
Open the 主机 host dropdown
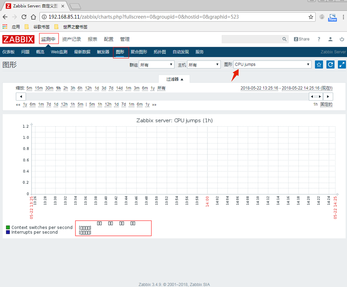point(204,64)
